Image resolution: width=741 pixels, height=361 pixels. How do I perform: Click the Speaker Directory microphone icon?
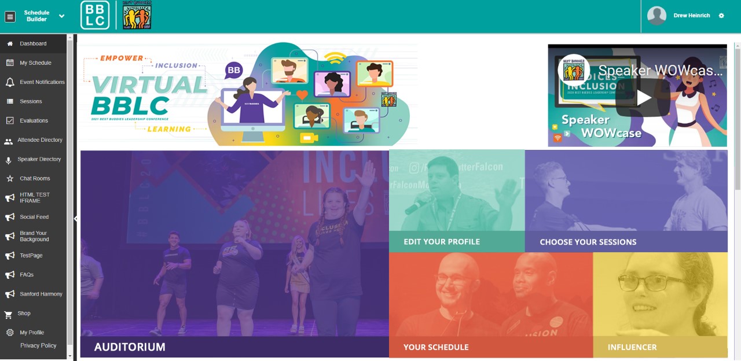(x=8, y=160)
